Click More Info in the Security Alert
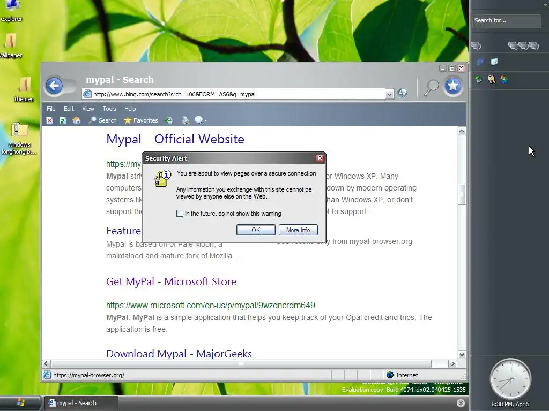 click(298, 230)
